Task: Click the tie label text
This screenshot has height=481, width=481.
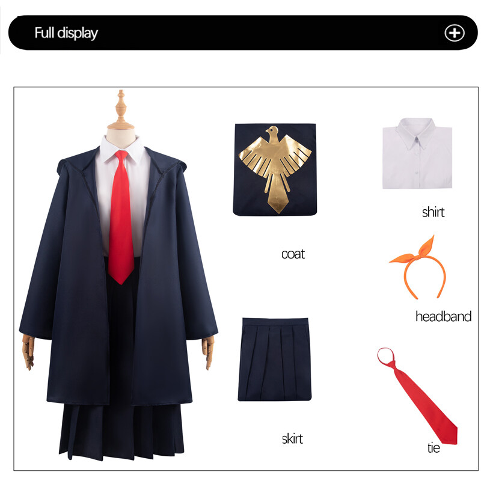Action: tap(434, 447)
